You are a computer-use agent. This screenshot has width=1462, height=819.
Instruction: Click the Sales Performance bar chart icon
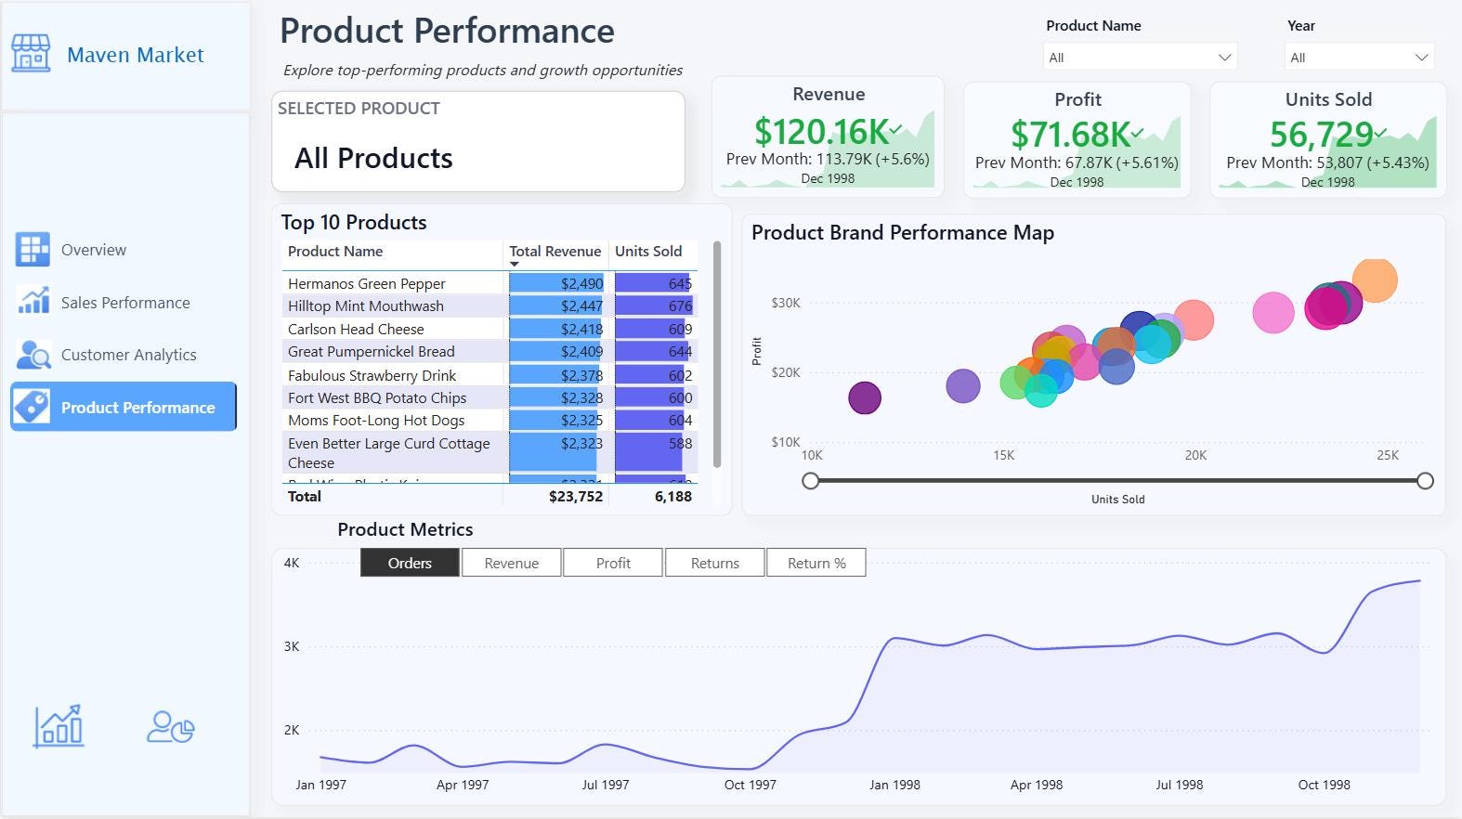pyautogui.click(x=33, y=301)
